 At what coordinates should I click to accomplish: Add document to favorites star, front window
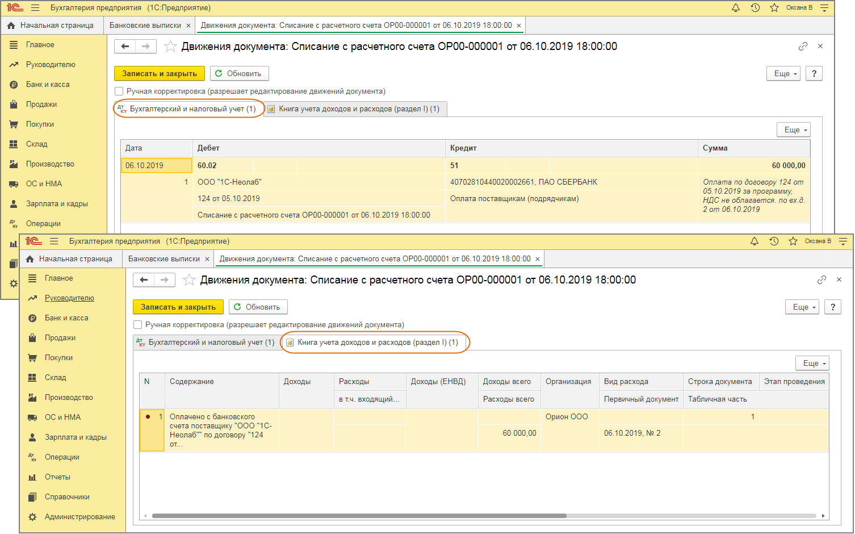coord(190,280)
